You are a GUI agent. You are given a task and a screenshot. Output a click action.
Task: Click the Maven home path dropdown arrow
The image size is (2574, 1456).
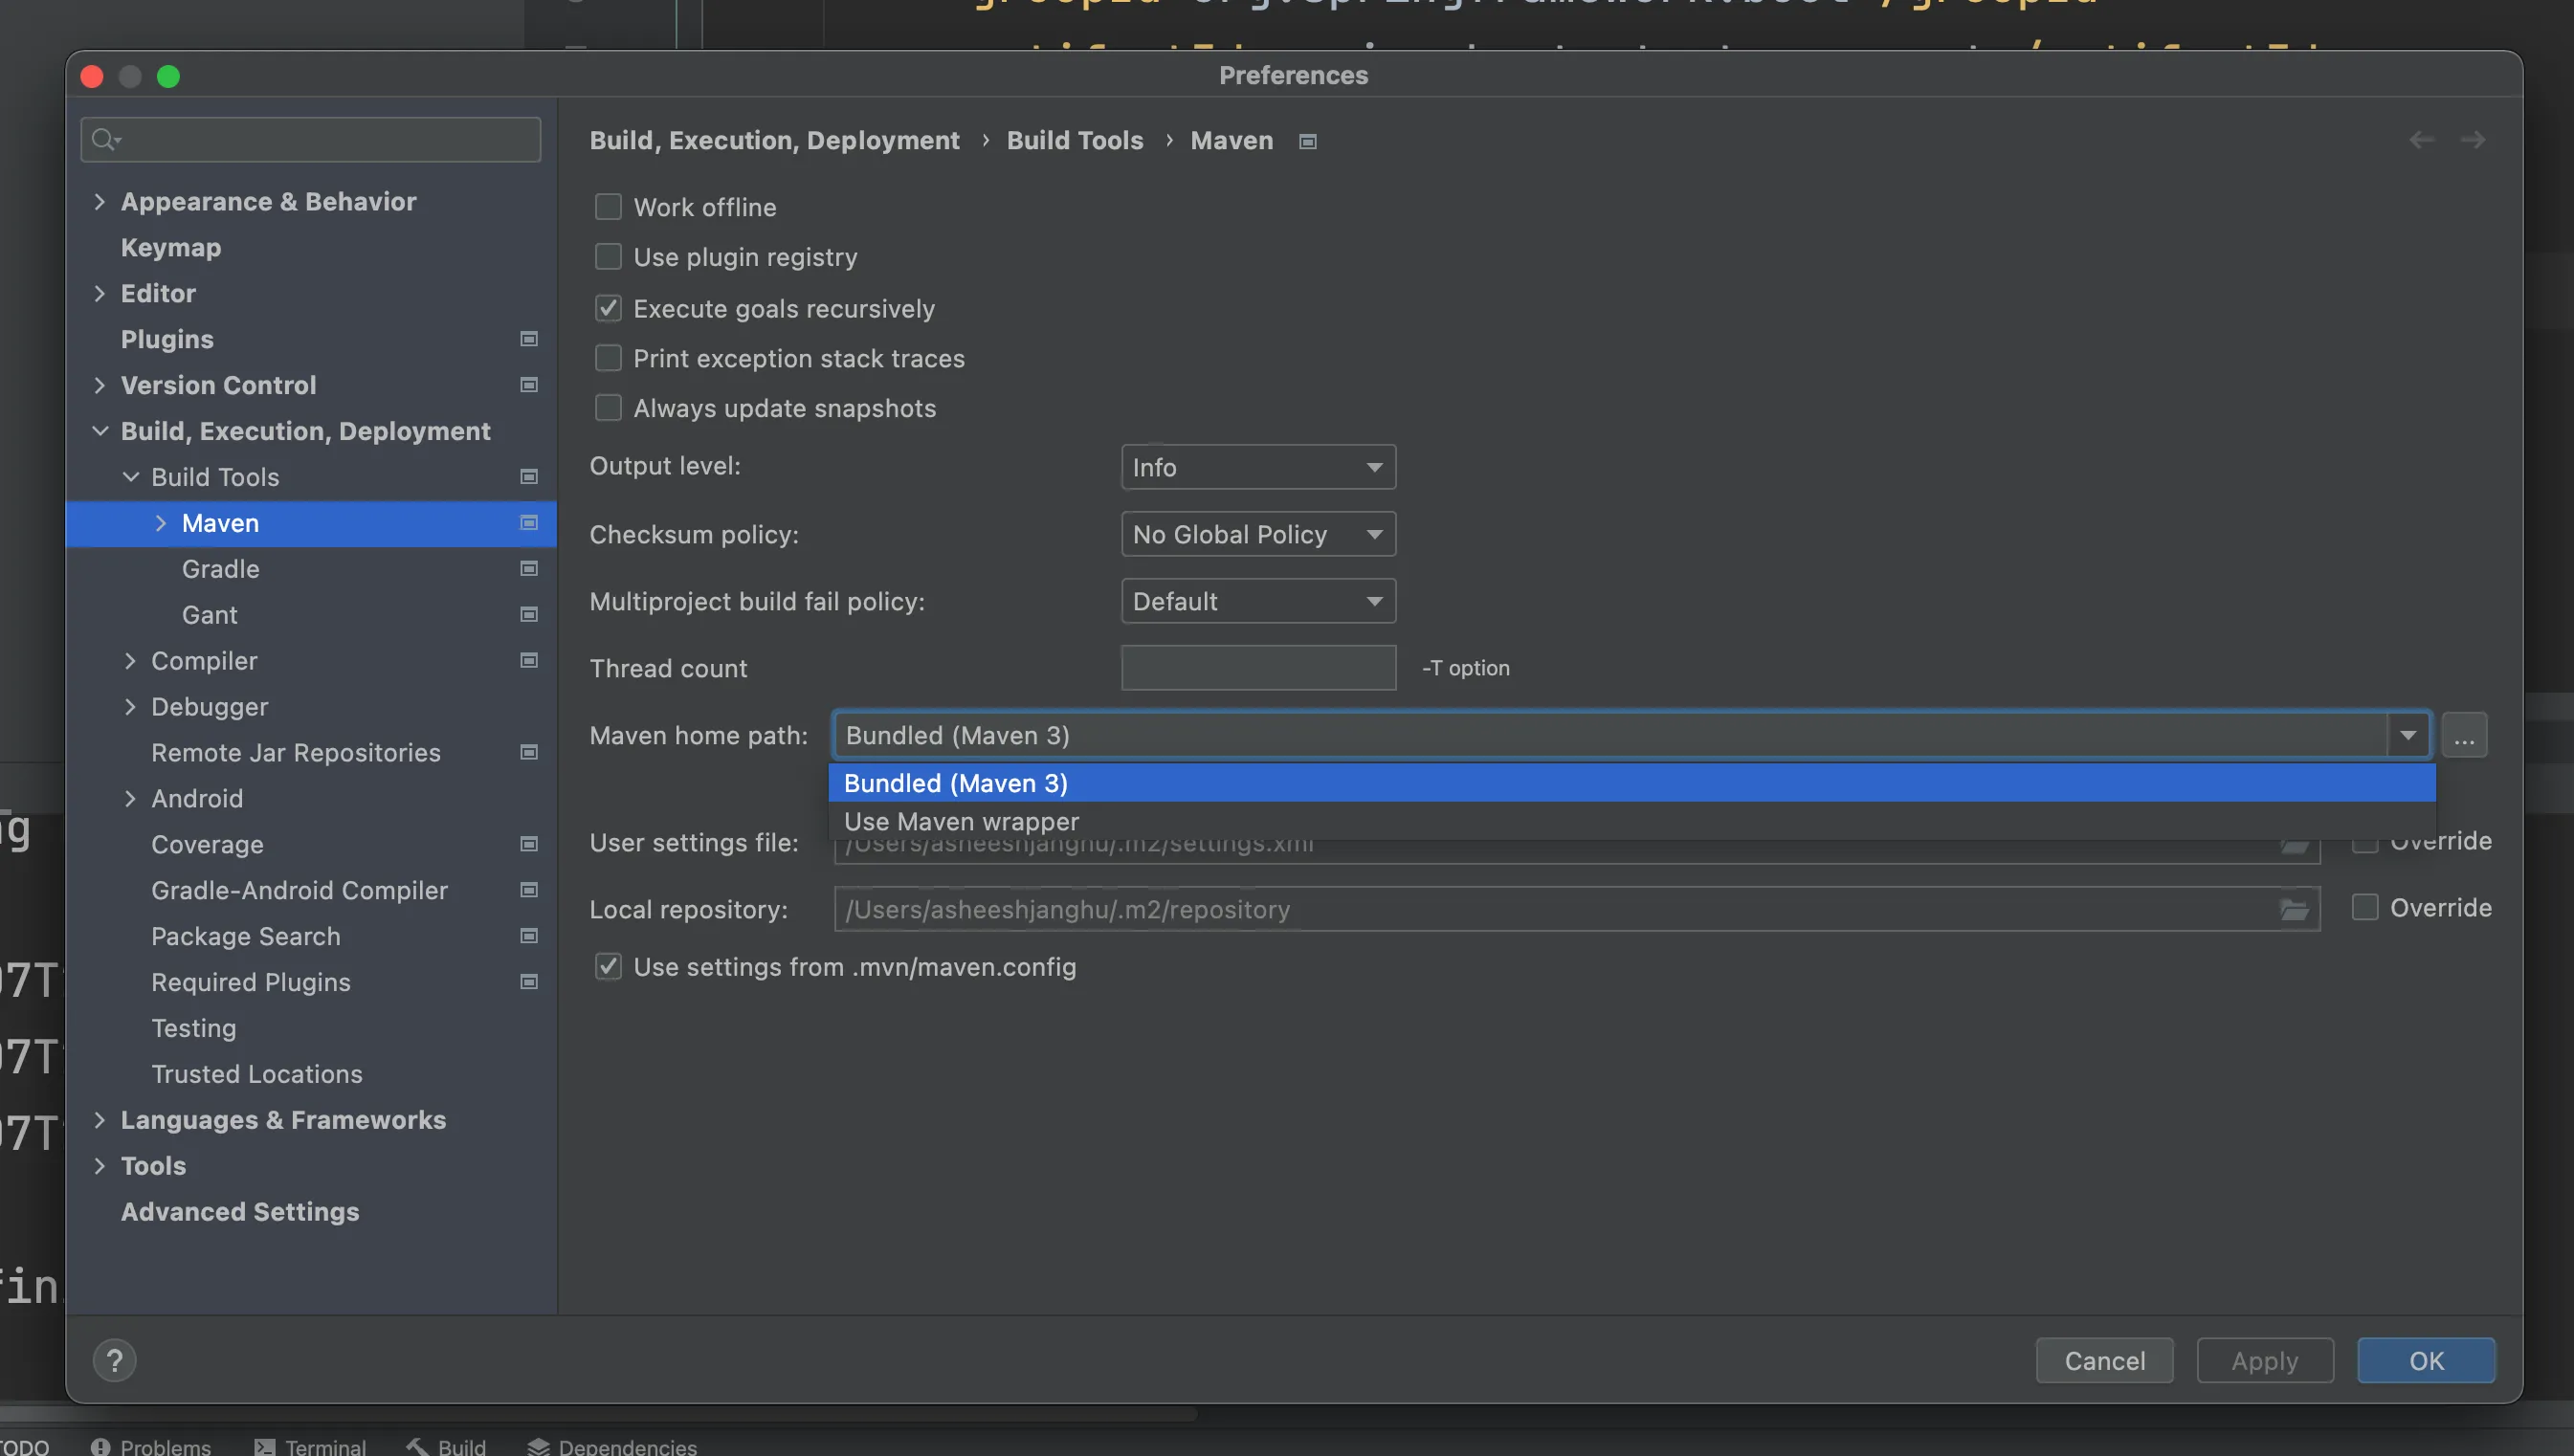[x=2408, y=736]
